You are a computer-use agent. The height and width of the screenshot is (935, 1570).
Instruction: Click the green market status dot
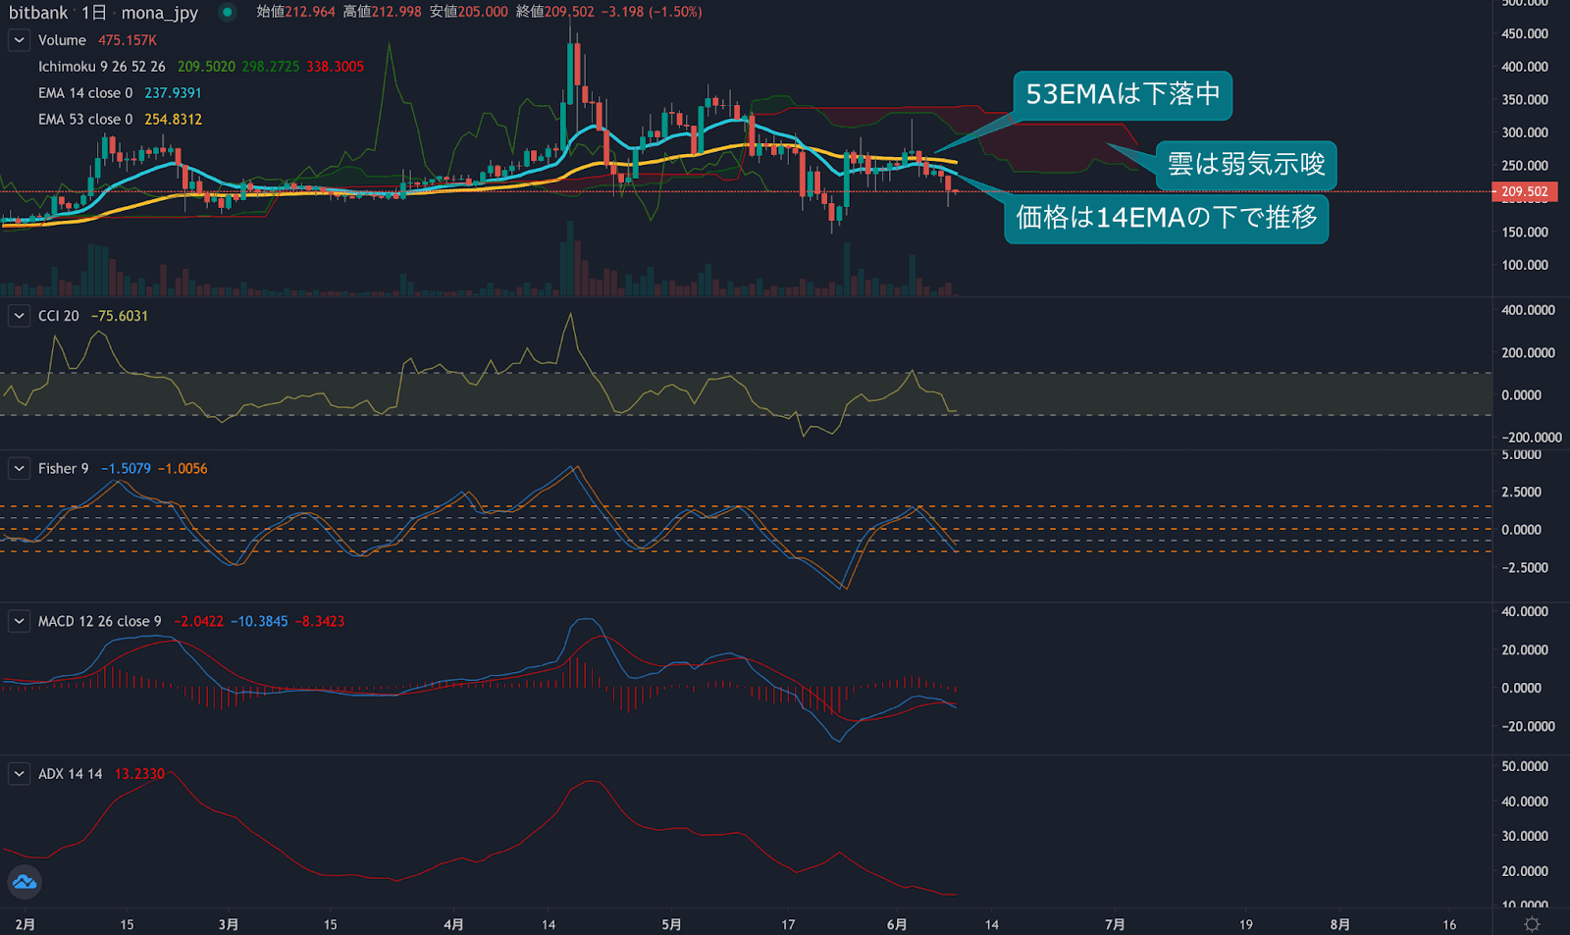(228, 13)
